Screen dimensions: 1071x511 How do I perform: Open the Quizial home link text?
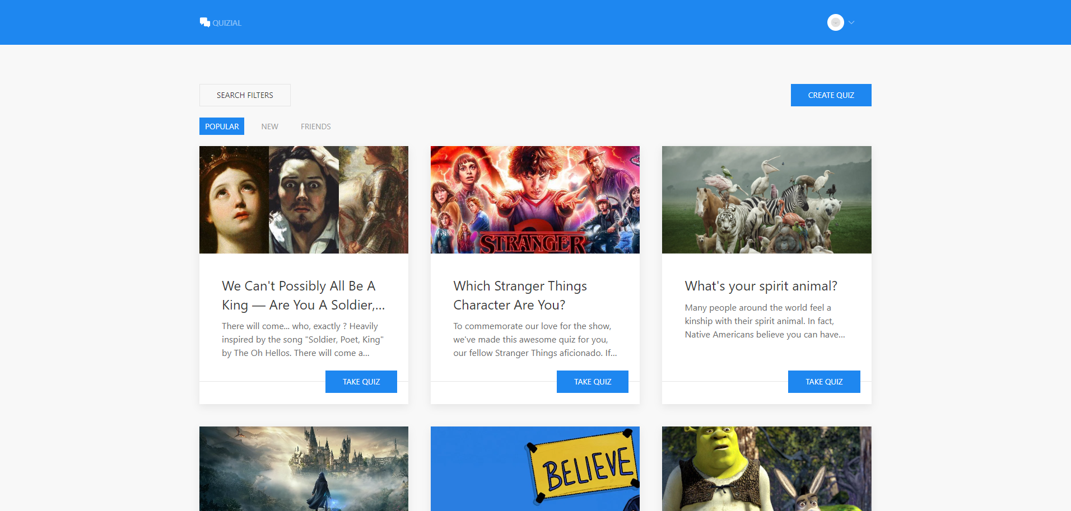click(227, 23)
